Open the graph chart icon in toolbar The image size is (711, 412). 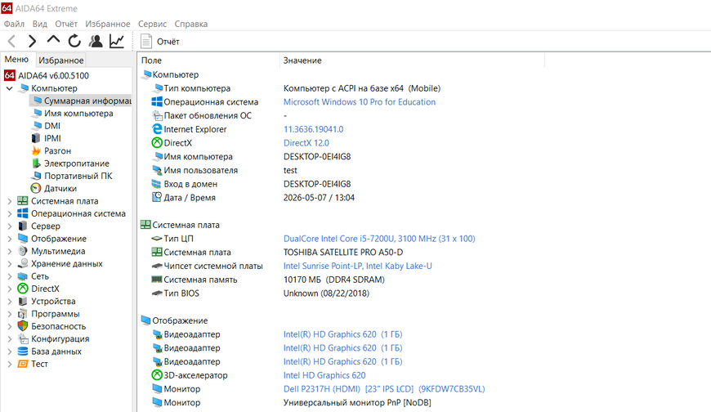coord(117,42)
